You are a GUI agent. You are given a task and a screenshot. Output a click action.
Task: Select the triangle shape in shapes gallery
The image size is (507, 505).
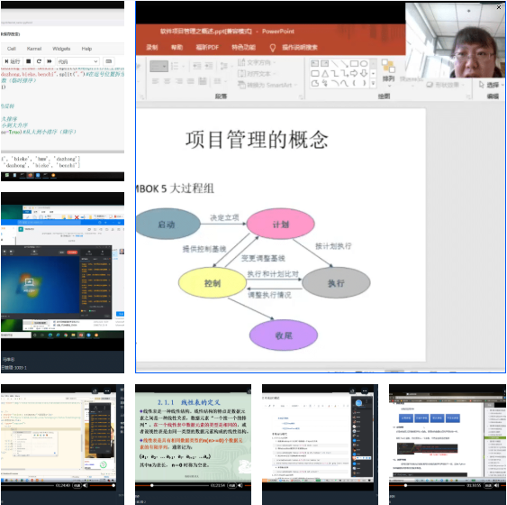(x=325, y=73)
